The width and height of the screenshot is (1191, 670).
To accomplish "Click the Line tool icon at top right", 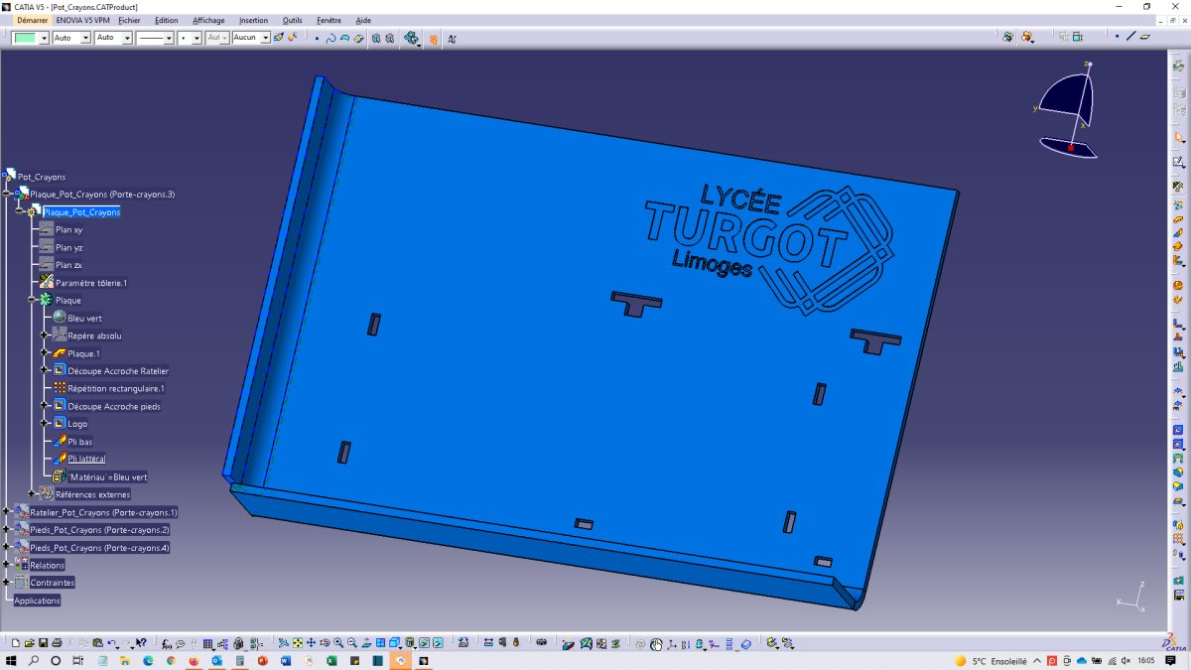I will [1130, 37].
